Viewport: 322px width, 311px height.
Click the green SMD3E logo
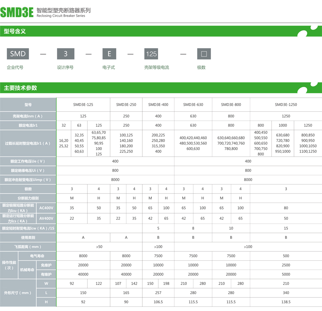click(17, 12)
